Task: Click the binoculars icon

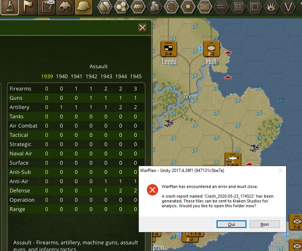Action: (65, 7)
